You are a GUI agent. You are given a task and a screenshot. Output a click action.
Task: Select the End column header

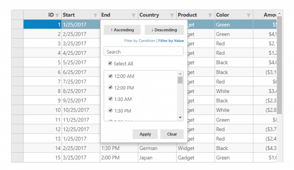tap(119, 15)
